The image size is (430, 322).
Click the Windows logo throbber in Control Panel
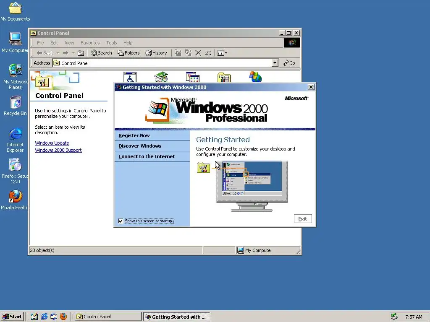coord(291,43)
